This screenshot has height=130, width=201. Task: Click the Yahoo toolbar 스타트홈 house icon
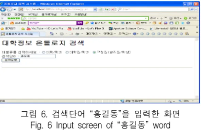12,23
